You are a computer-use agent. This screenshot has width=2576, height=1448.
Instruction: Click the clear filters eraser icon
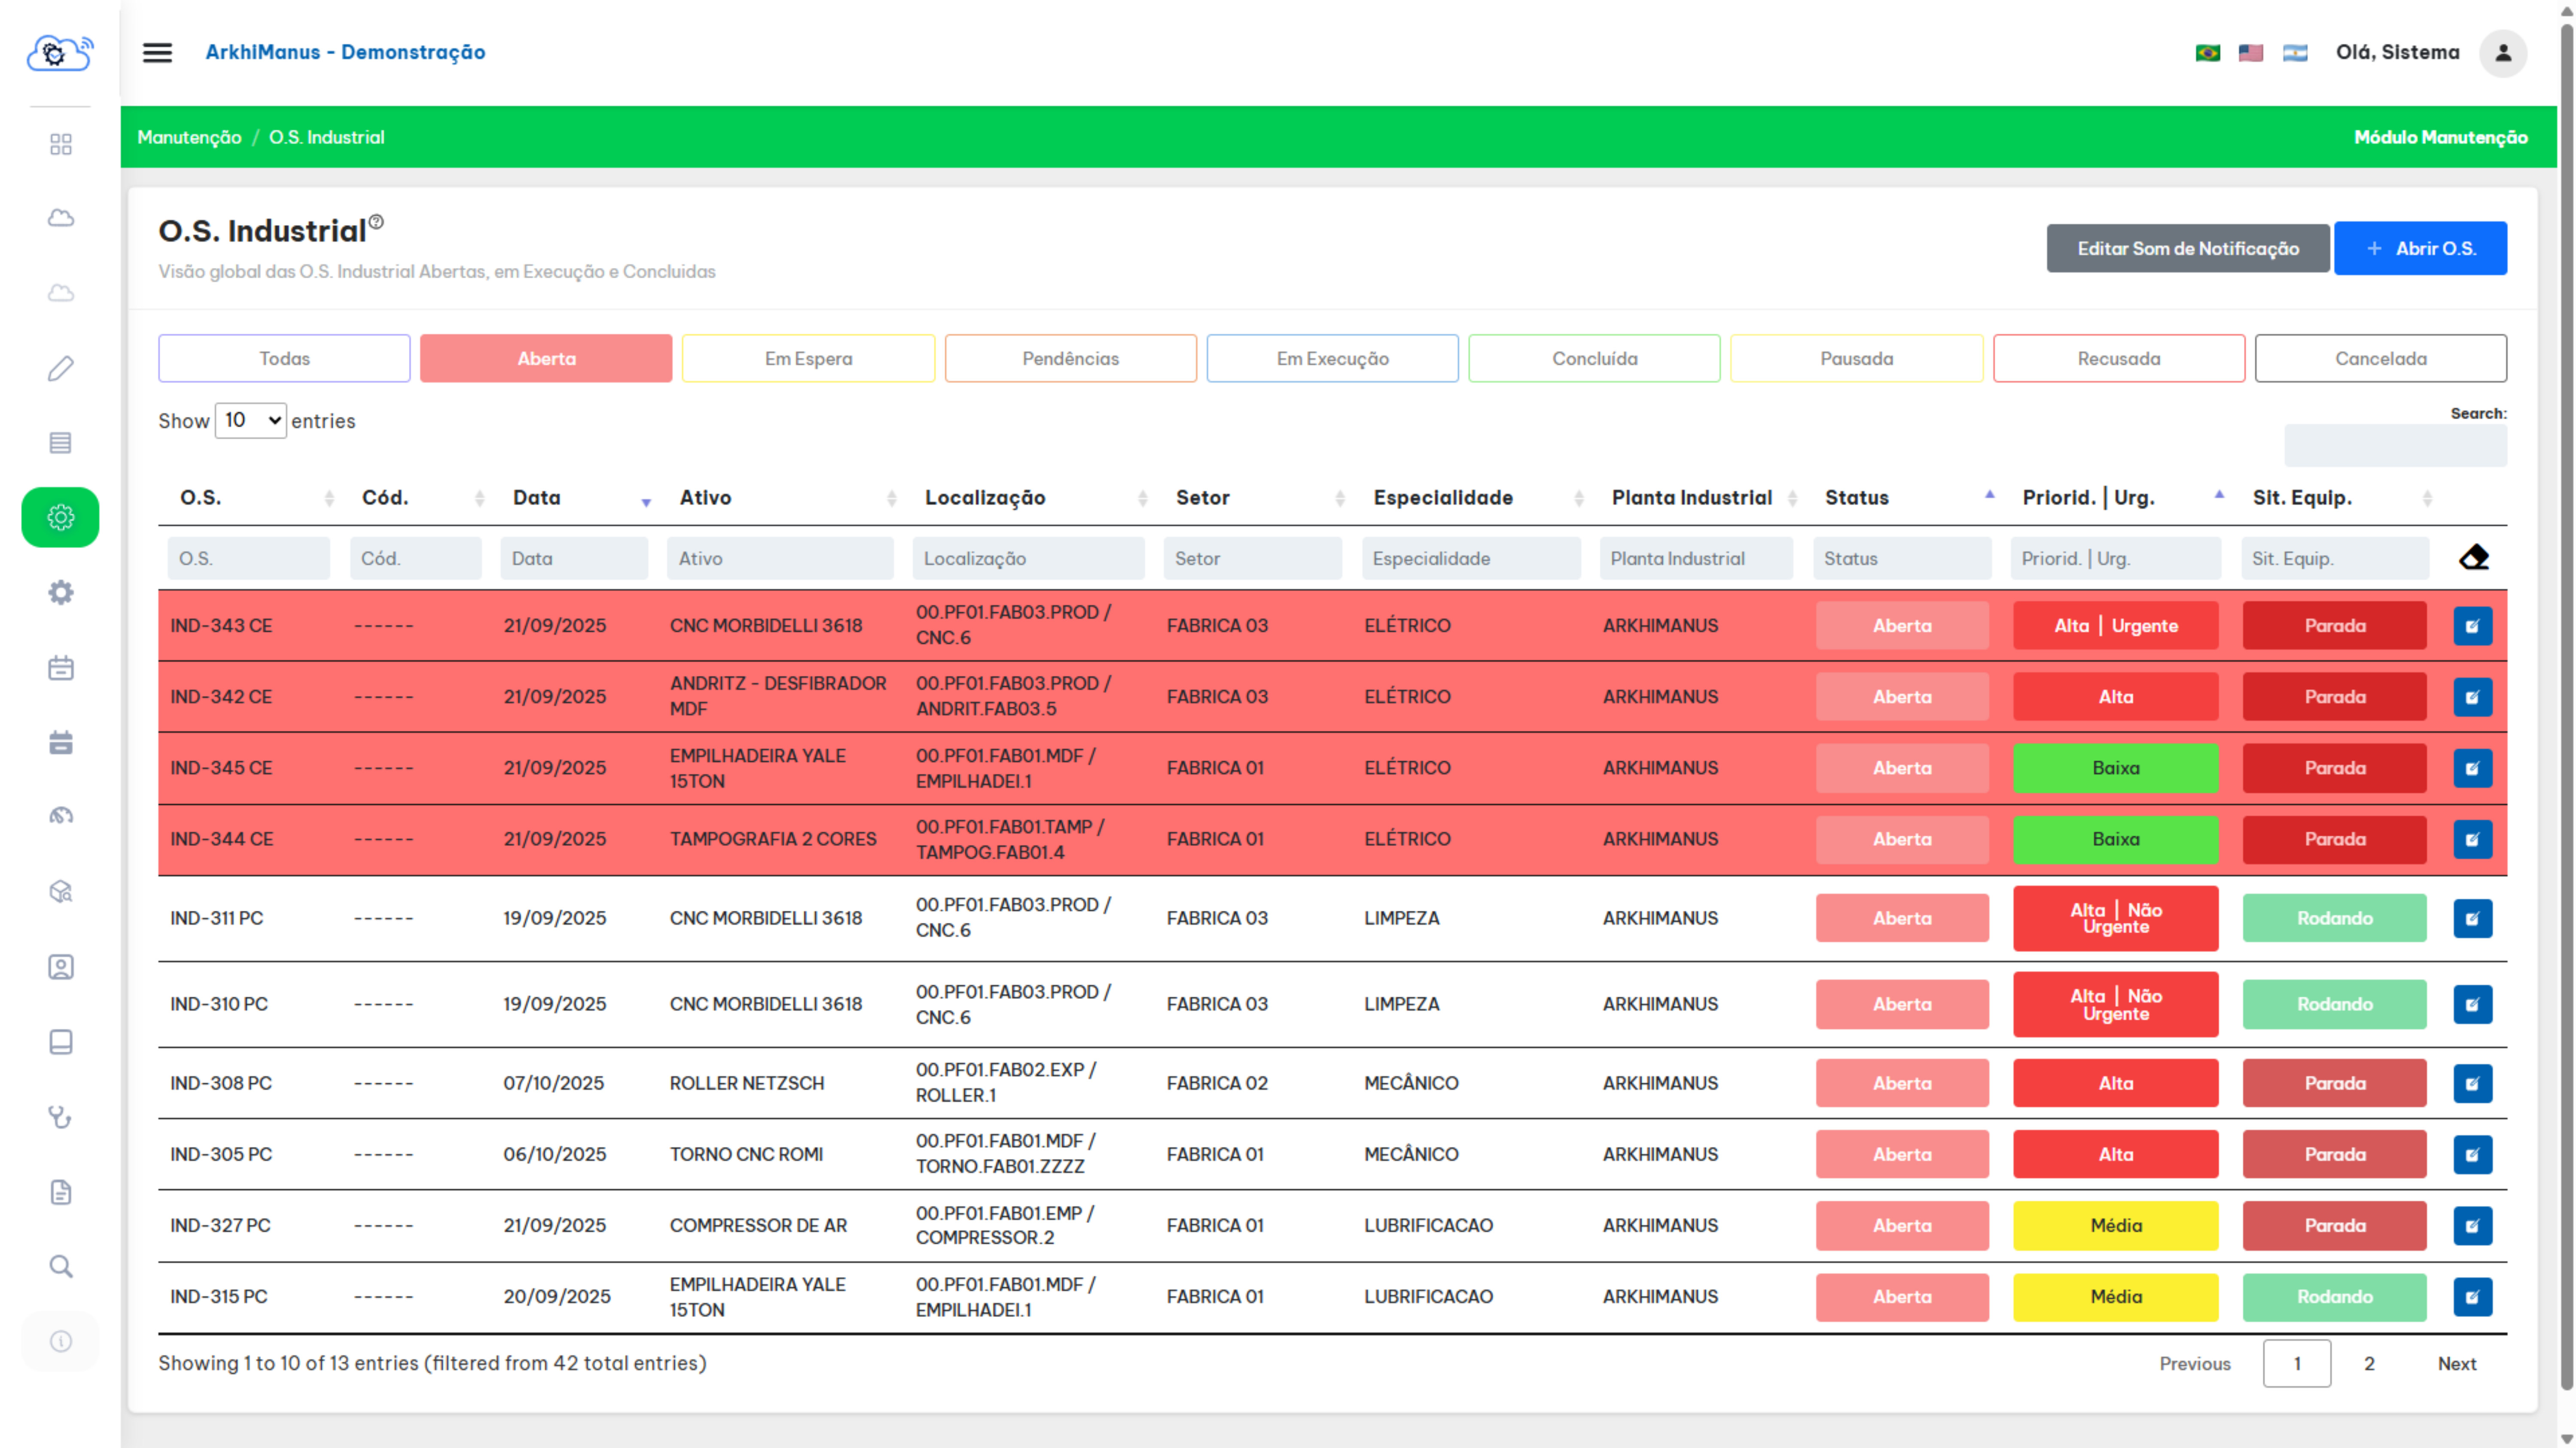point(2474,558)
